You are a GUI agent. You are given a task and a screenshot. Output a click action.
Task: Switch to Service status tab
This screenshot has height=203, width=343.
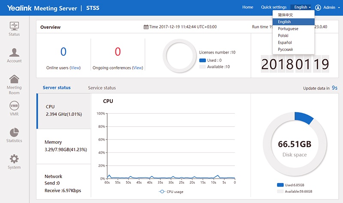(x=102, y=88)
